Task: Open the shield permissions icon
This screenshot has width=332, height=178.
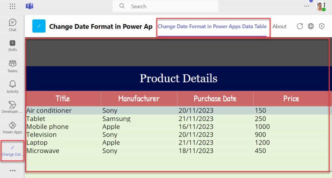Action: click(322, 26)
